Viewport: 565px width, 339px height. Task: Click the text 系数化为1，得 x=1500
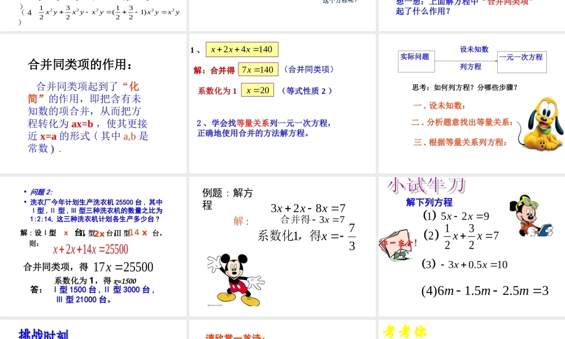point(95,281)
